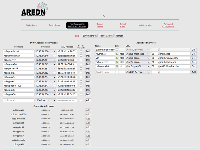
Task: Delete the 'Everything here so' service
Action: [x=194, y=50]
